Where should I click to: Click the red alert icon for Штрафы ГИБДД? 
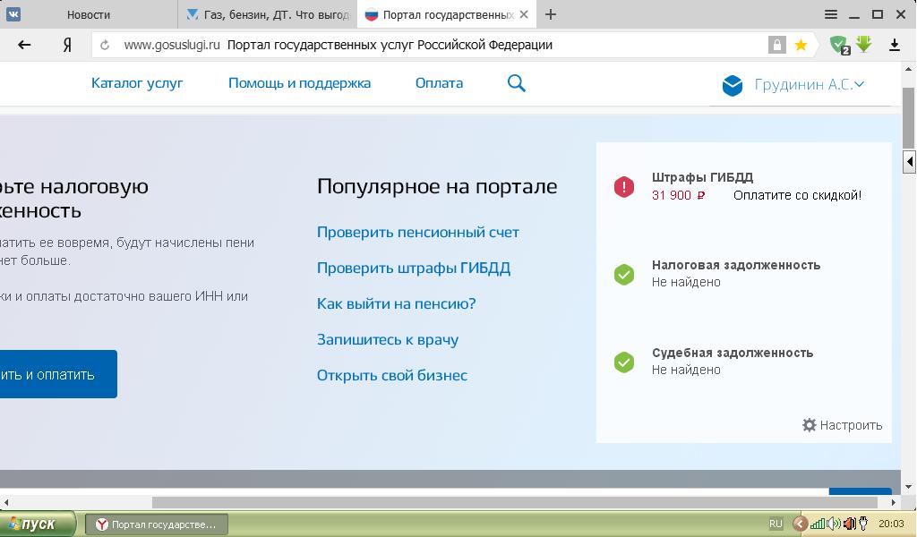[x=624, y=186]
